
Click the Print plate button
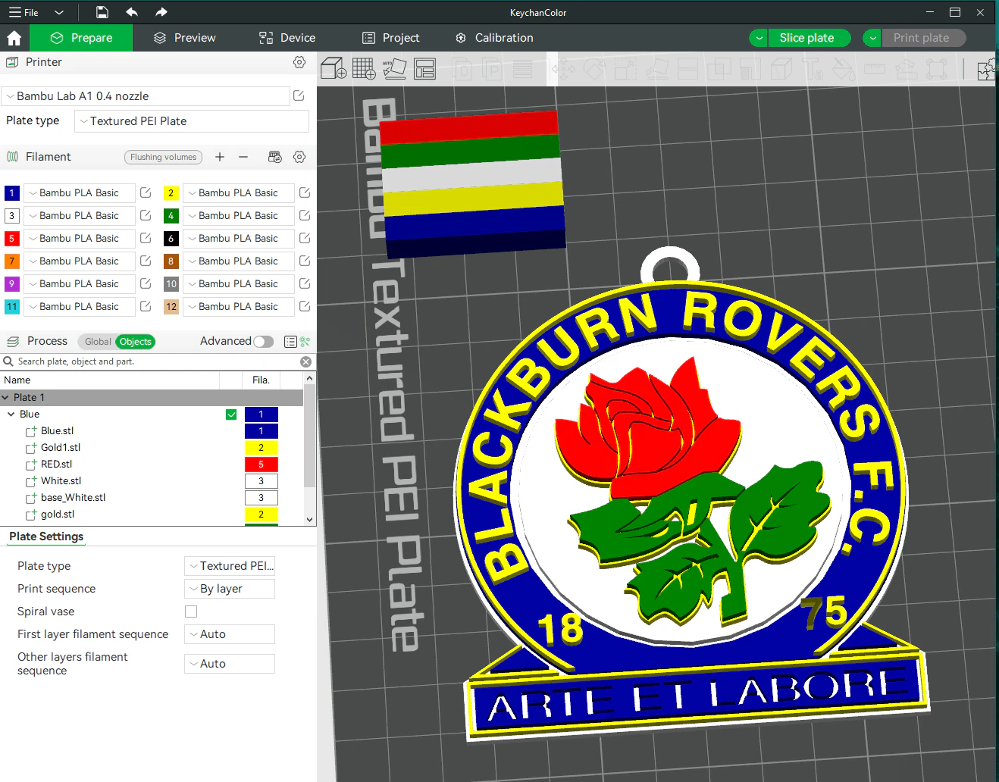(x=923, y=38)
